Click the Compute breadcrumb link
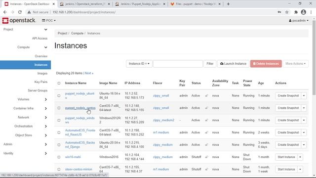The height and width of the screenshot is (178, 316). point(77,33)
